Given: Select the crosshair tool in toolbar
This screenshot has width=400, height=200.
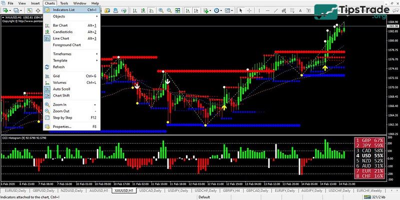Looking at the screenshot, I should point(248,10).
